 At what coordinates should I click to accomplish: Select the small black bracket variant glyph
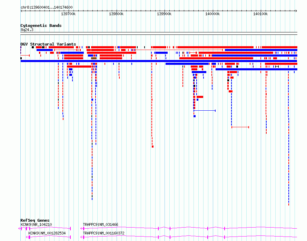click(277, 67)
